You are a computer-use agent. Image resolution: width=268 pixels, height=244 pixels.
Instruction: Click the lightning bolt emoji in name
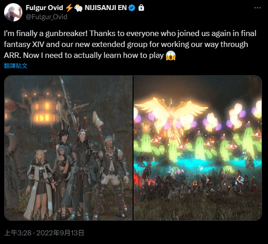coord(69,8)
